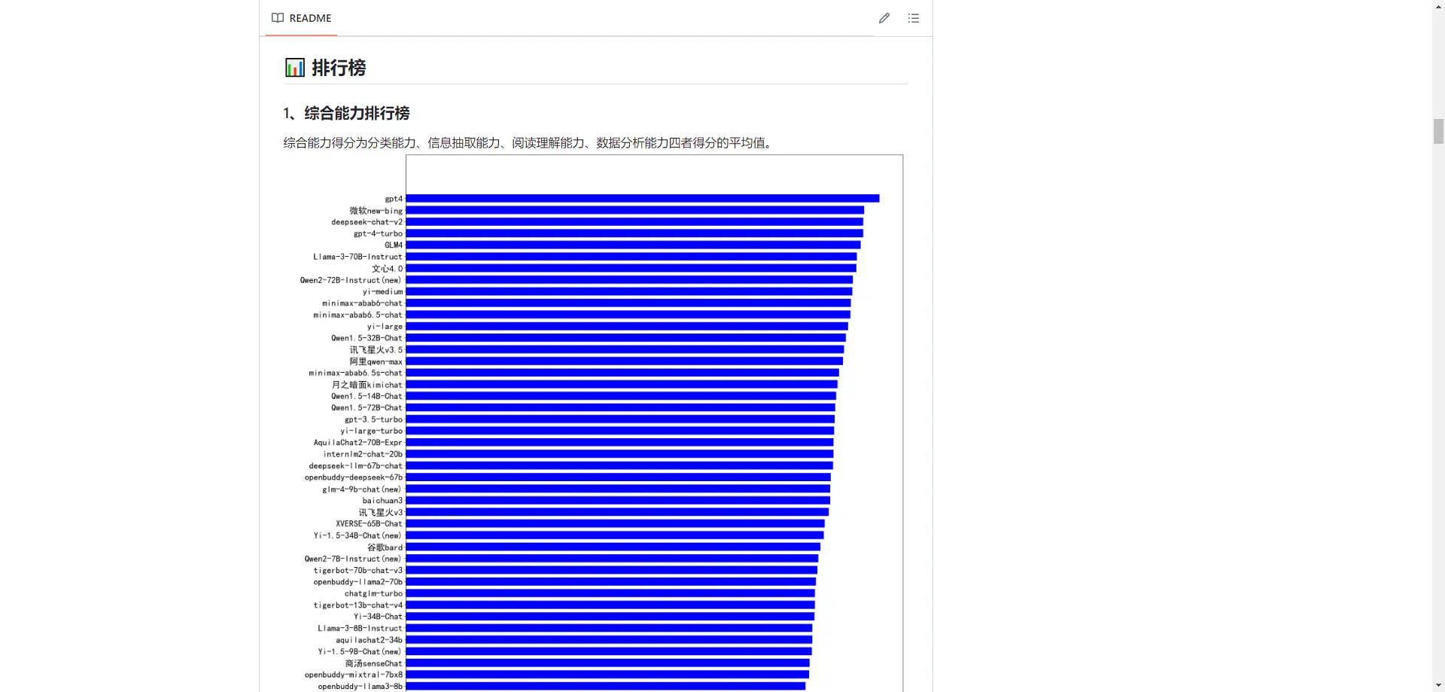The height and width of the screenshot is (692, 1445).
Task: Click the vertical scrollbar thumb
Action: tap(1438, 131)
